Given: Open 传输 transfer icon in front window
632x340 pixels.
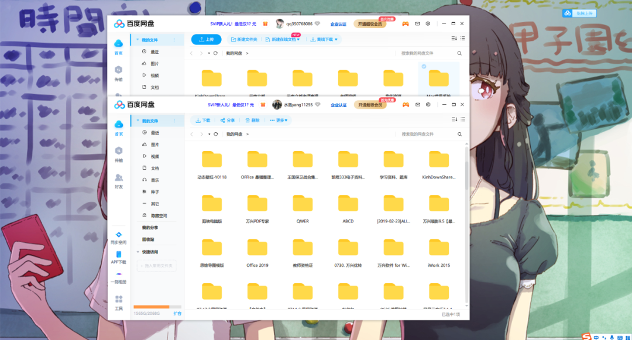Looking at the screenshot, I should (118, 150).
